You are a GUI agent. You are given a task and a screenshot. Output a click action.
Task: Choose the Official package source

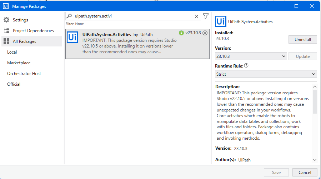(14, 84)
